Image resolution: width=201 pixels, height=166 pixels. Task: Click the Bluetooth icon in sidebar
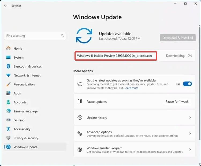click(x=8, y=66)
